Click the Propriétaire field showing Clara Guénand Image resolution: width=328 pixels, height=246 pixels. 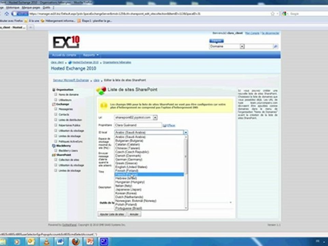(x=138, y=125)
